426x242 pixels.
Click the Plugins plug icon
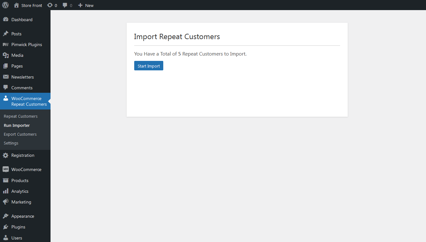coord(6,227)
